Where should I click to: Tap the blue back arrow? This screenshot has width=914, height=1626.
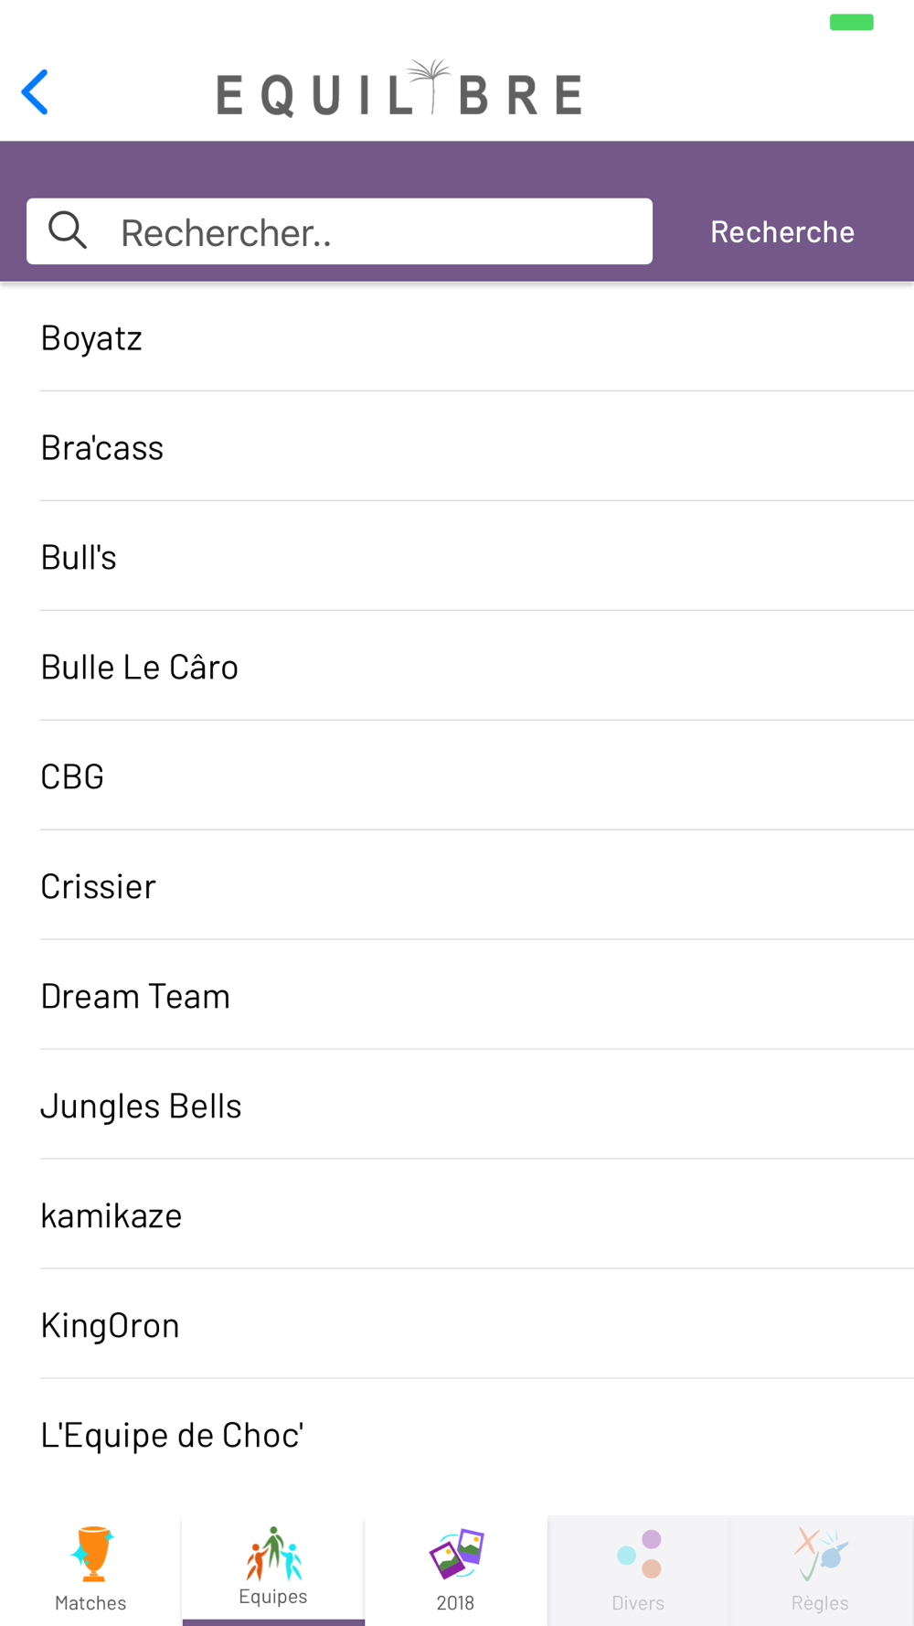click(35, 92)
